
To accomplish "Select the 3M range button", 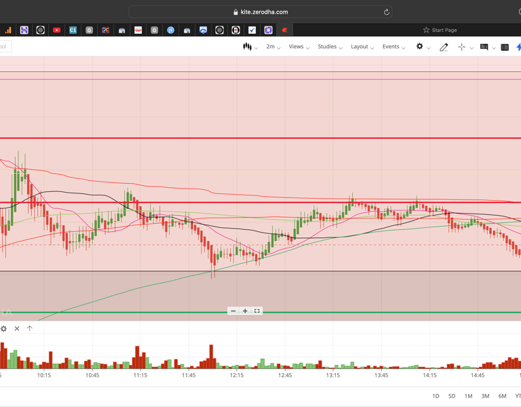I will coord(485,396).
